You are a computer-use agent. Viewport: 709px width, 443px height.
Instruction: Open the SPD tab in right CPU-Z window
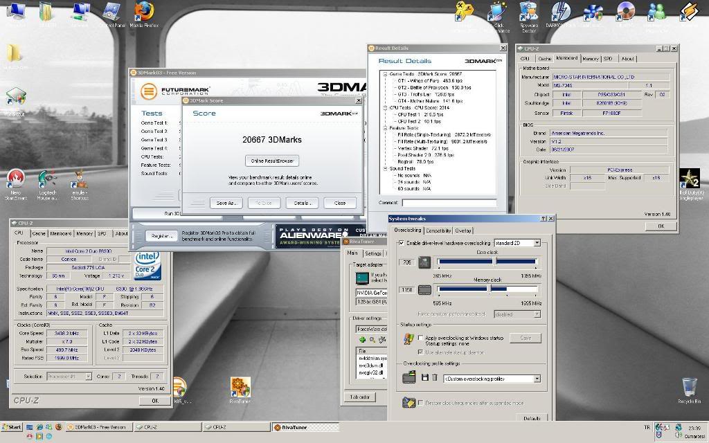pos(608,59)
